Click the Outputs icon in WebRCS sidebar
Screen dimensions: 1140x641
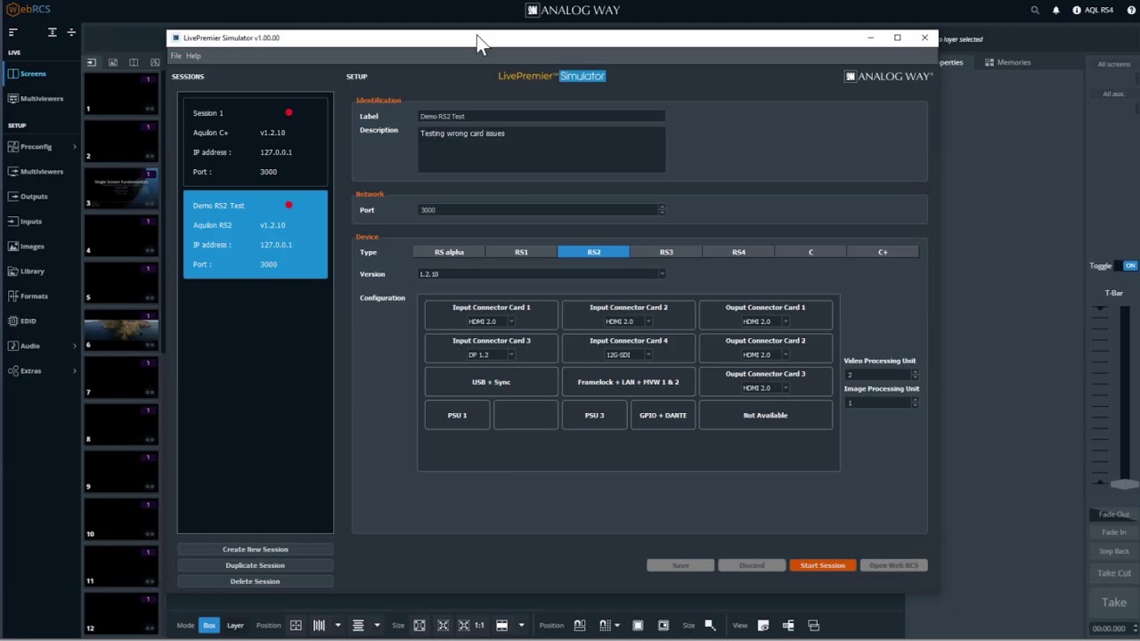tap(13, 197)
